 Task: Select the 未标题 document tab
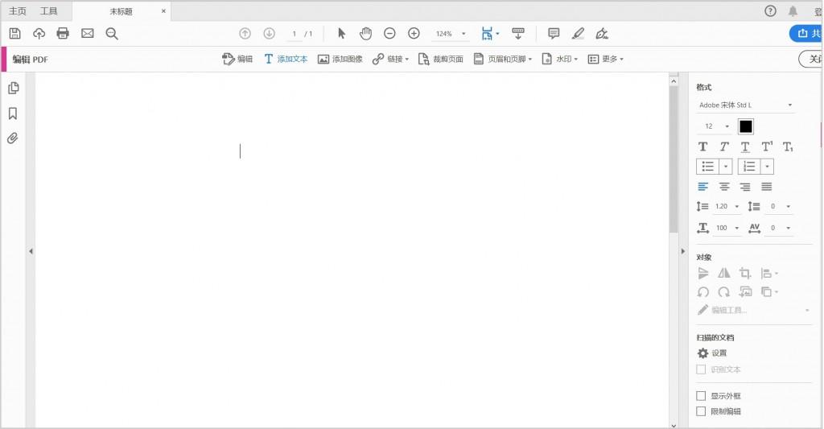click(x=121, y=11)
